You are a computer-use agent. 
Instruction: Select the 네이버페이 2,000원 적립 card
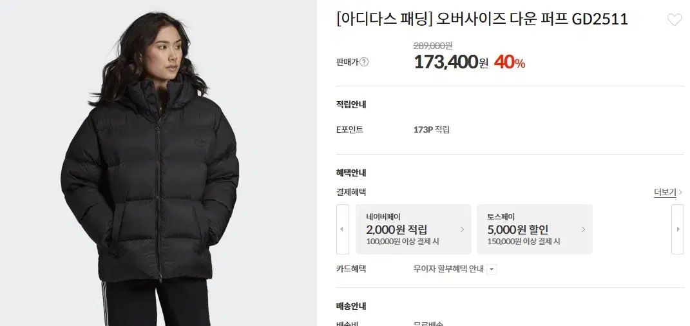[413, 229]
